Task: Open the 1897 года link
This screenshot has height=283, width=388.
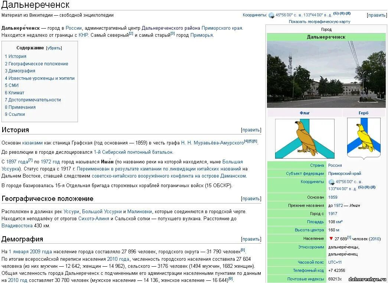Action: pos(17,162)
